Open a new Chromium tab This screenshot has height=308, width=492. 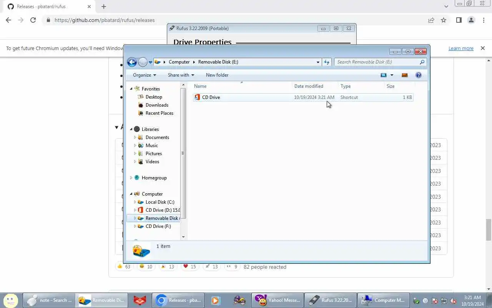[104, 7]
